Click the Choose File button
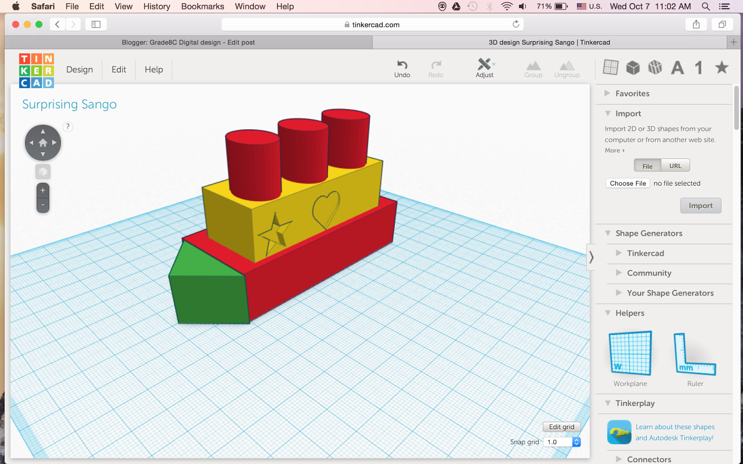 tap(627, 183)
